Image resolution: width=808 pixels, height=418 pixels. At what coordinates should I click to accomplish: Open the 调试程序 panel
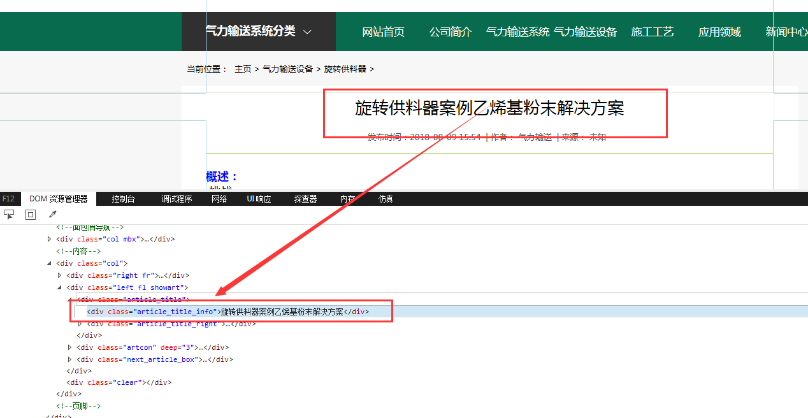(x=177, y=198)
